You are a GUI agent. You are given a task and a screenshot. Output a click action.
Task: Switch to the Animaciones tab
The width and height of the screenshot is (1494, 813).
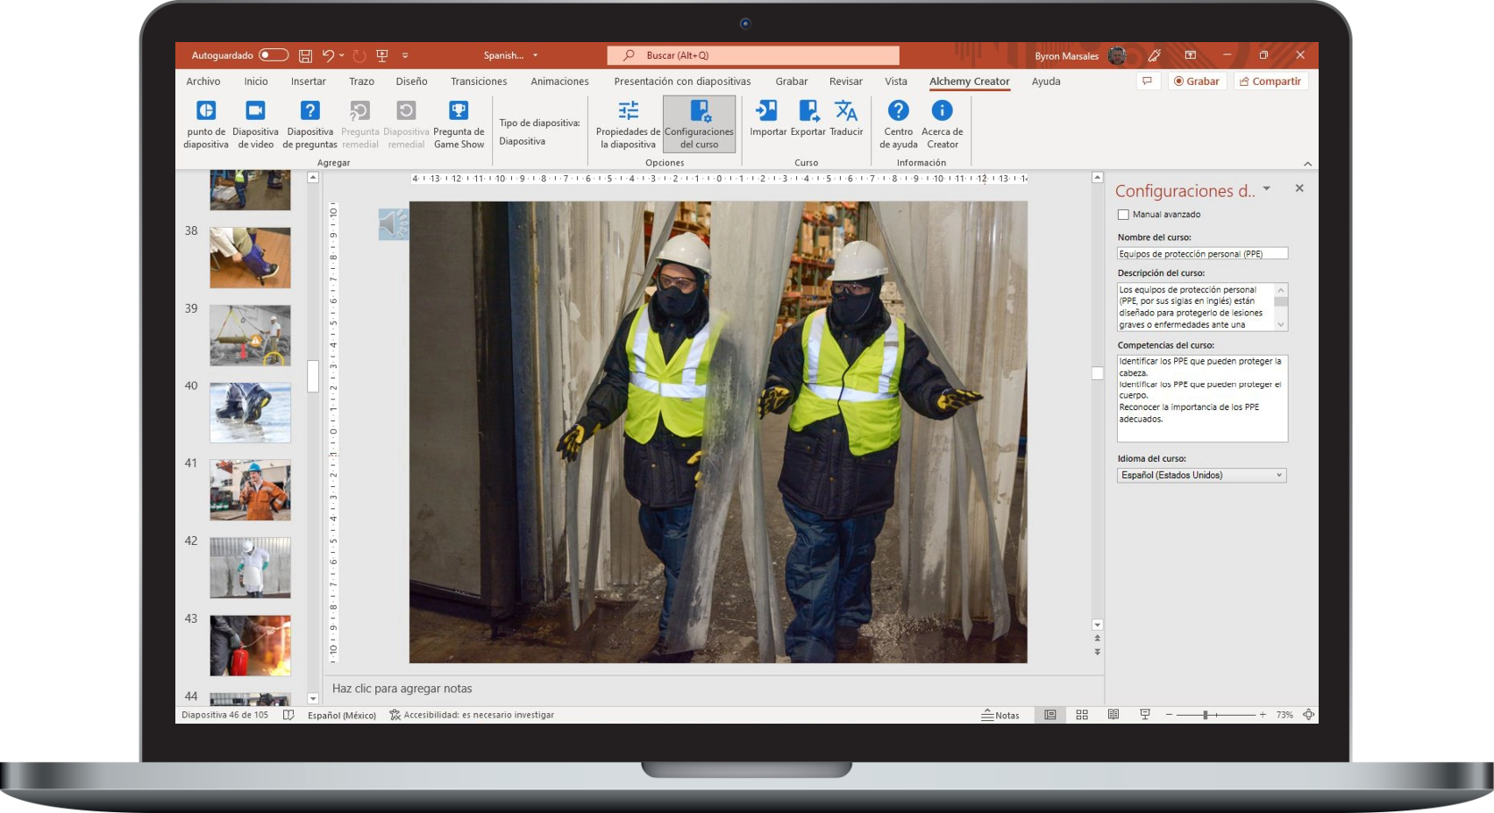pos(559,81)
